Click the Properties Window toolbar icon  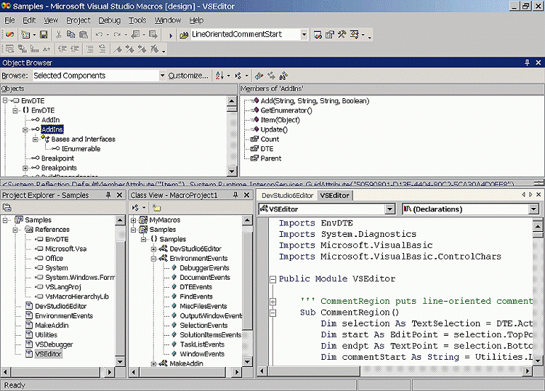click(329, 34)
